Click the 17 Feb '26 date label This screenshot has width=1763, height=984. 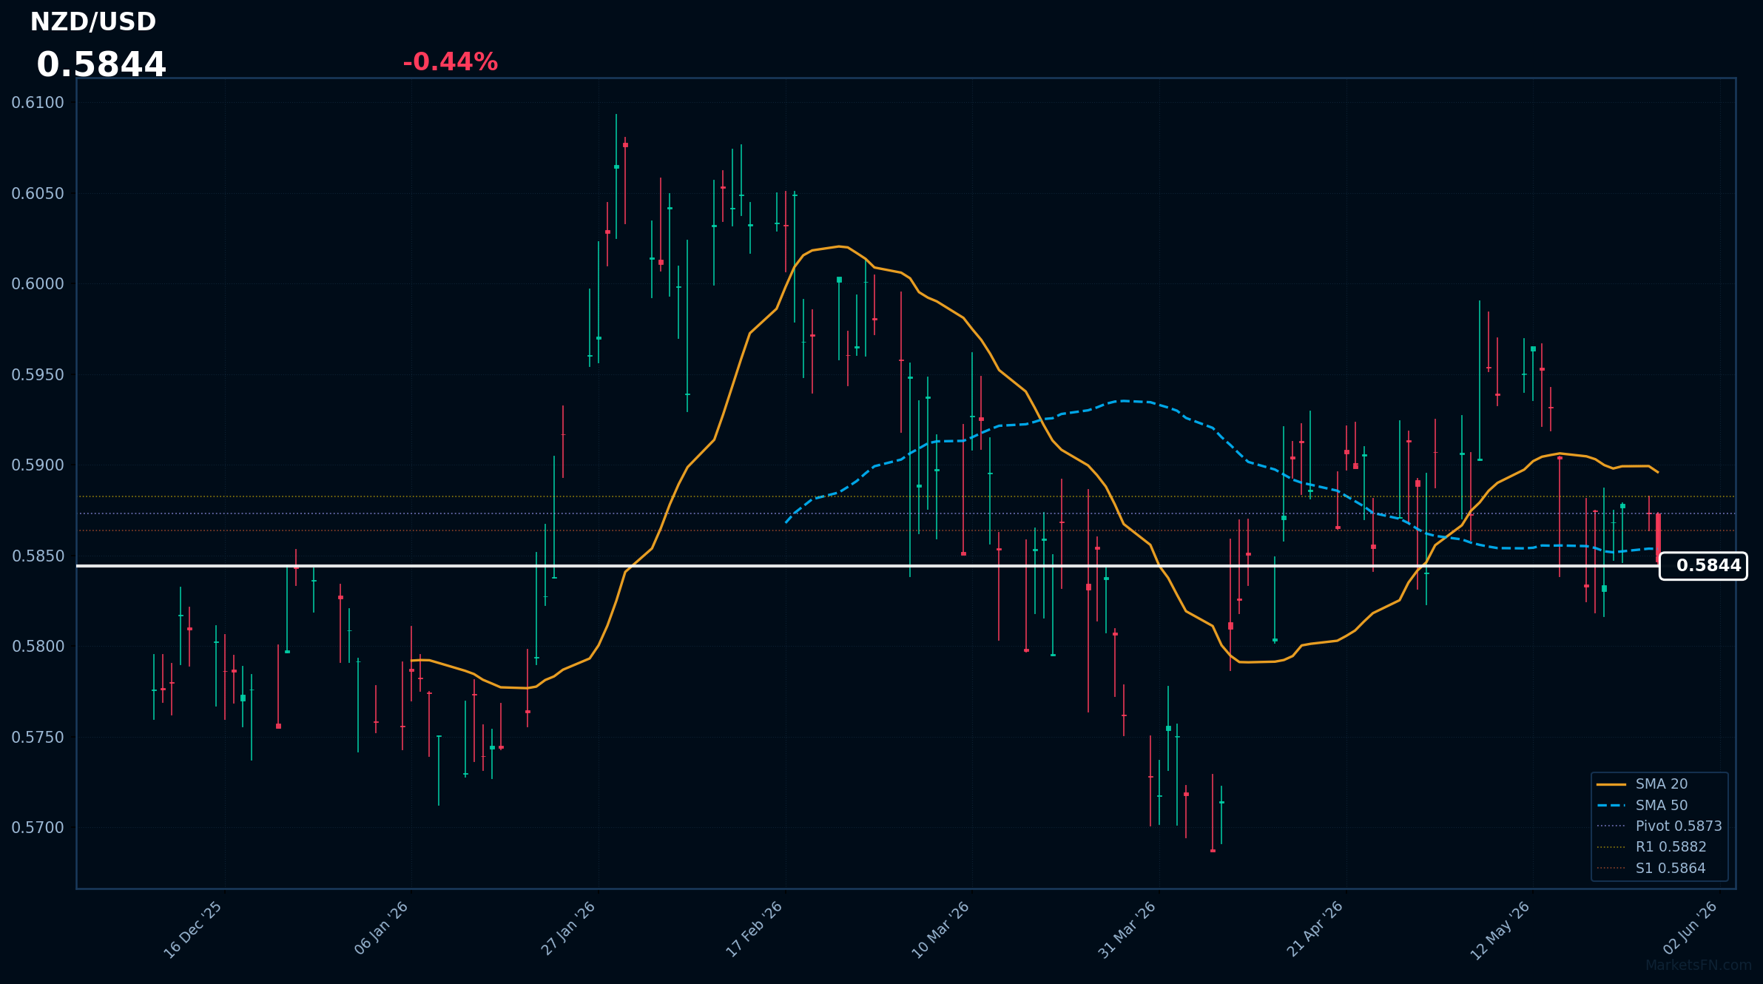tap(754, 929)
